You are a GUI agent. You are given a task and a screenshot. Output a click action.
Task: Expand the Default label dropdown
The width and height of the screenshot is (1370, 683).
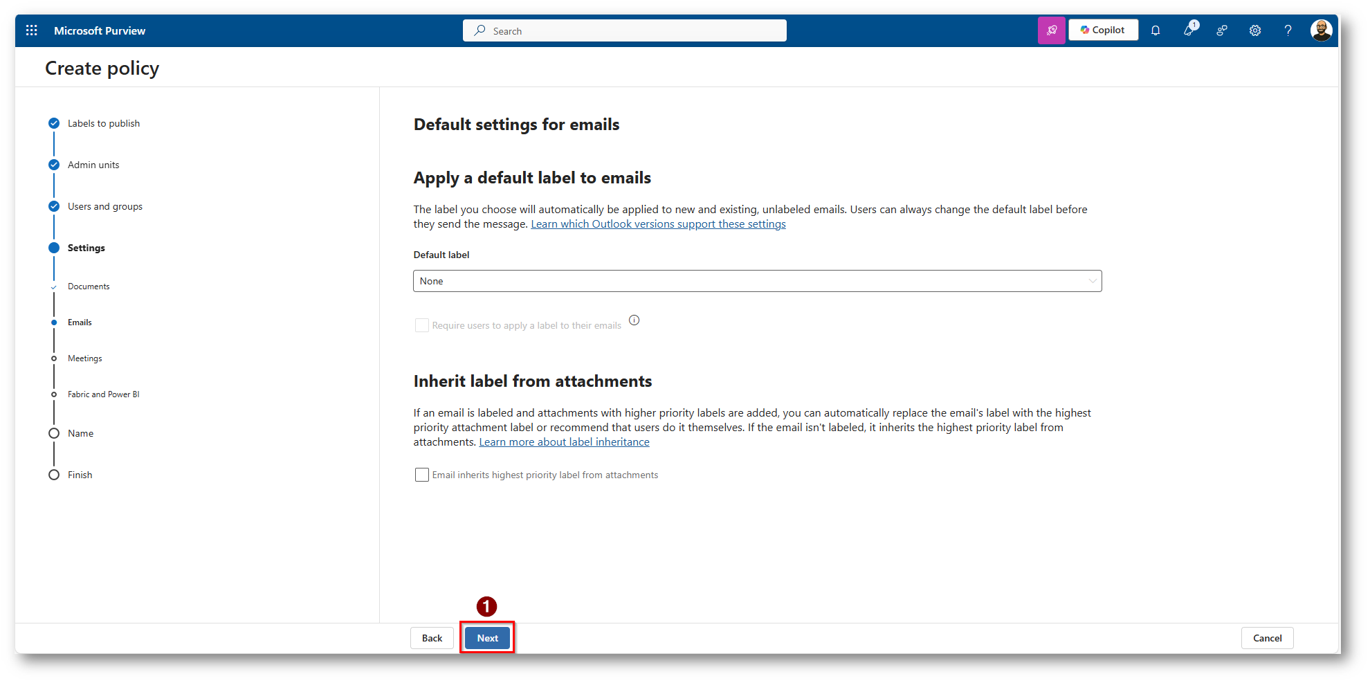(757, 281)
